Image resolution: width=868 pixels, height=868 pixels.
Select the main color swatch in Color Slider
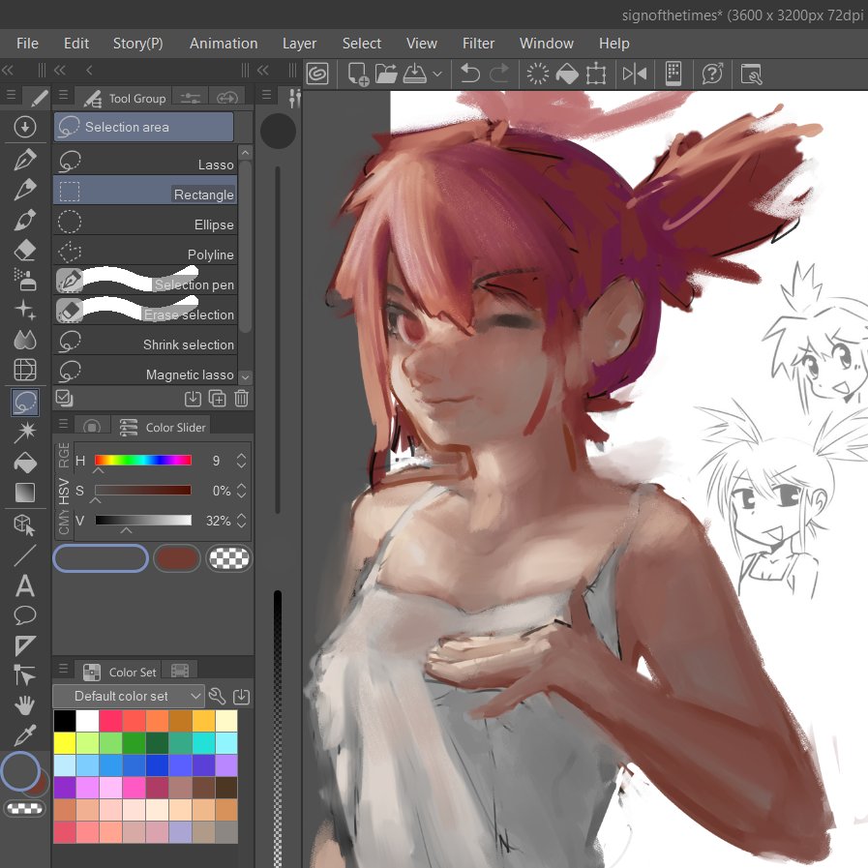[101, 558]
